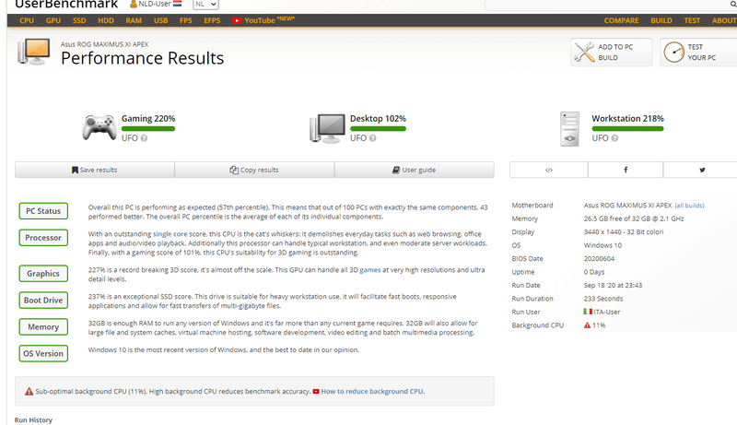The image size is (737, 425).
Task: Click the Graphics button
Action: [43, 274]
